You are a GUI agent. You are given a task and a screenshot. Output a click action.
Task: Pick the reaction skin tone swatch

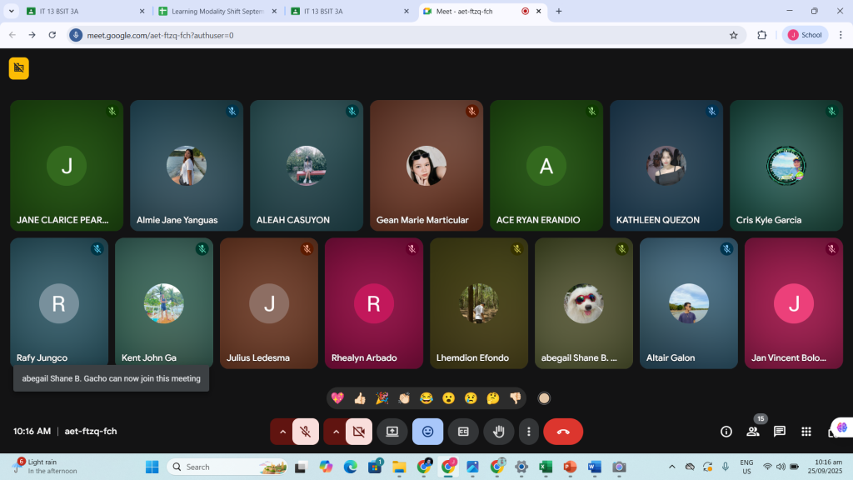pos(544,398)
